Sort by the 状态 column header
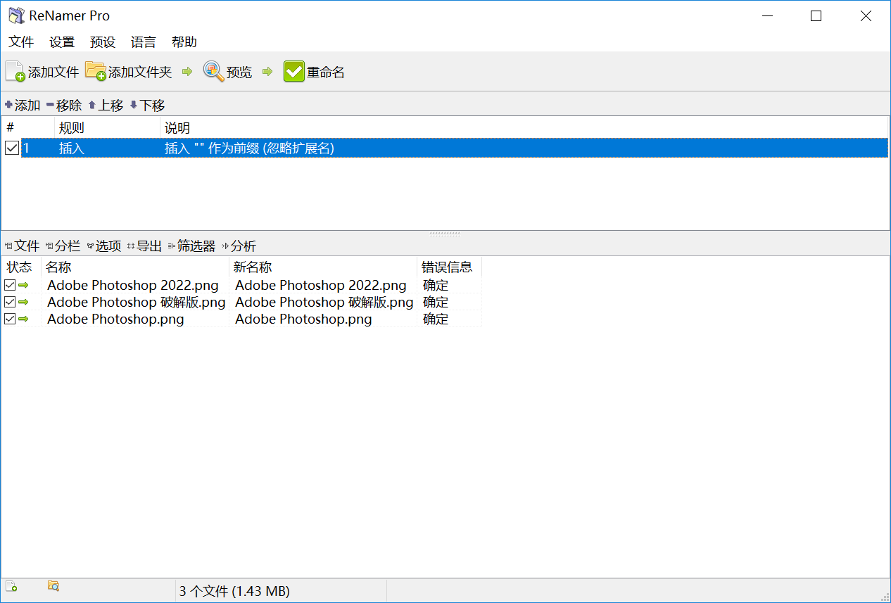The image size is (891, 603). (x=21, y=267)
